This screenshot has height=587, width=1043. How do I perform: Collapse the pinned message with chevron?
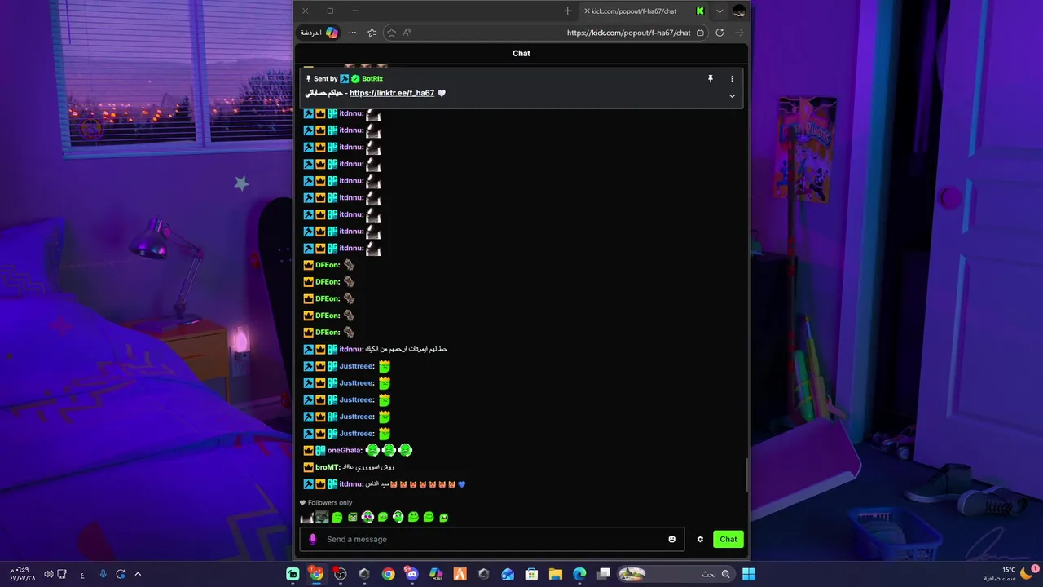(x=732, y=96)
